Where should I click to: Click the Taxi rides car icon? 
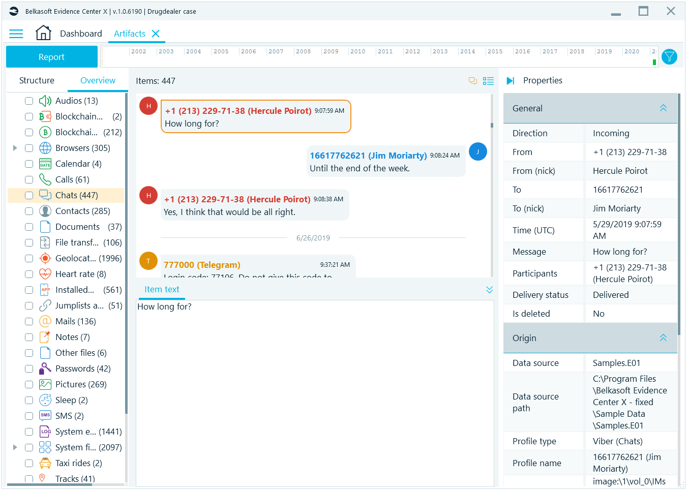tap(45, 463)
